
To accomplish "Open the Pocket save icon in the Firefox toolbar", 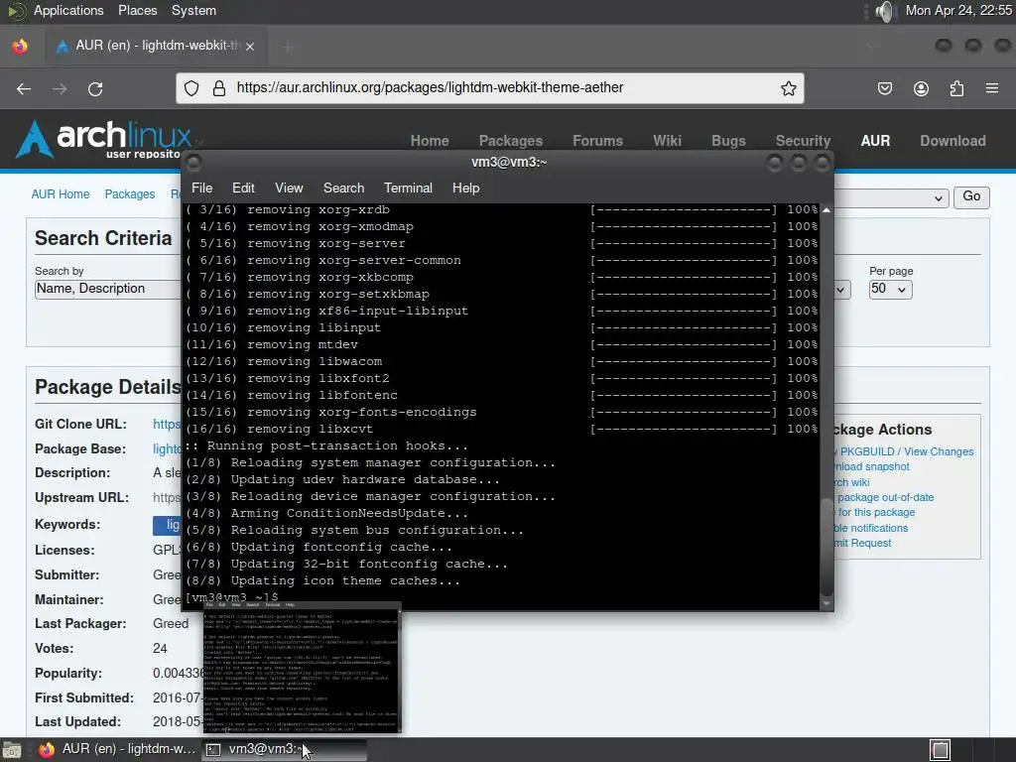I will [885, 88].
